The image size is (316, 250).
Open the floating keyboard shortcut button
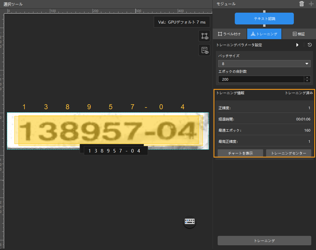coord(189,221)
